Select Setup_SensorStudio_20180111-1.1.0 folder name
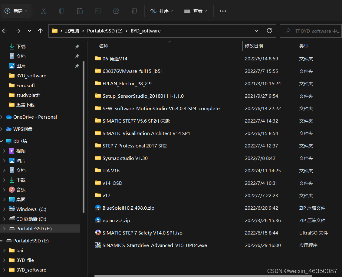This screenshot has height=277, width=342. coord(143,96)
